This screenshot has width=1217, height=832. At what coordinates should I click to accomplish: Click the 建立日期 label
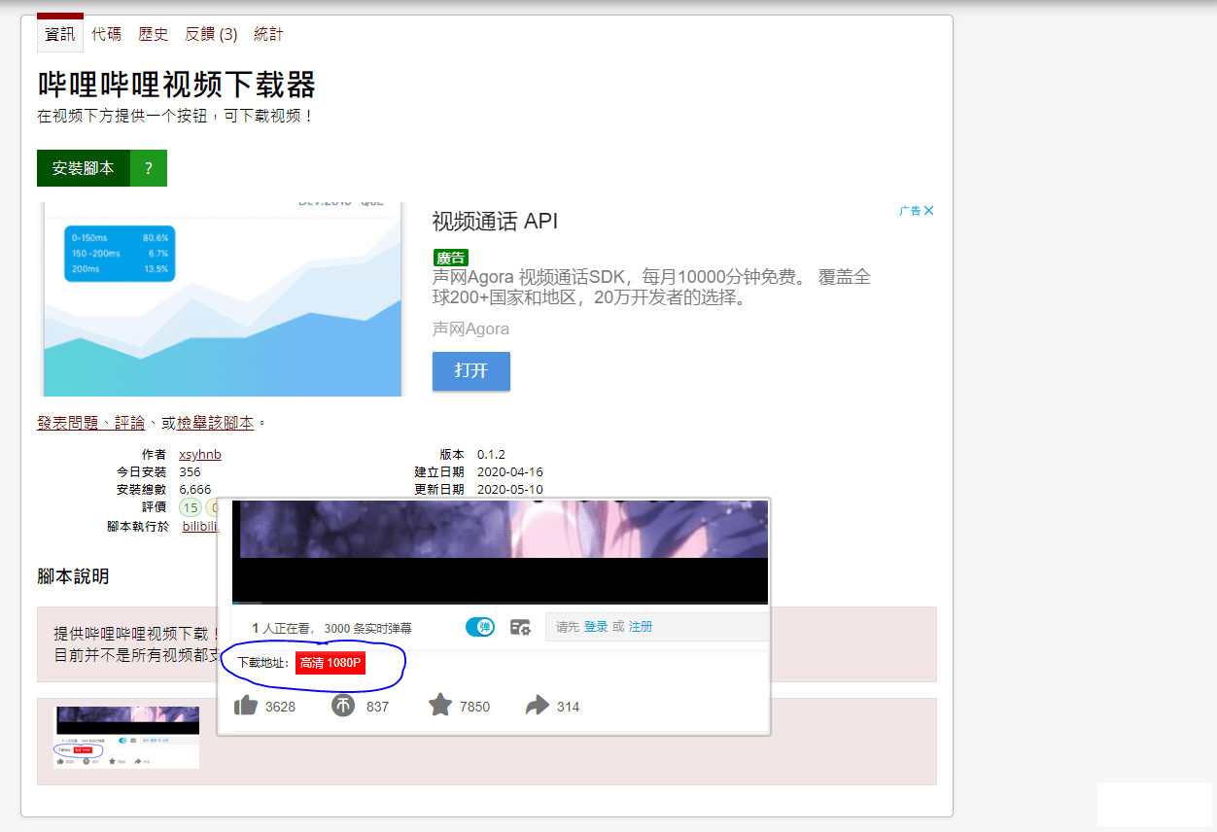(x=439, y=471)
